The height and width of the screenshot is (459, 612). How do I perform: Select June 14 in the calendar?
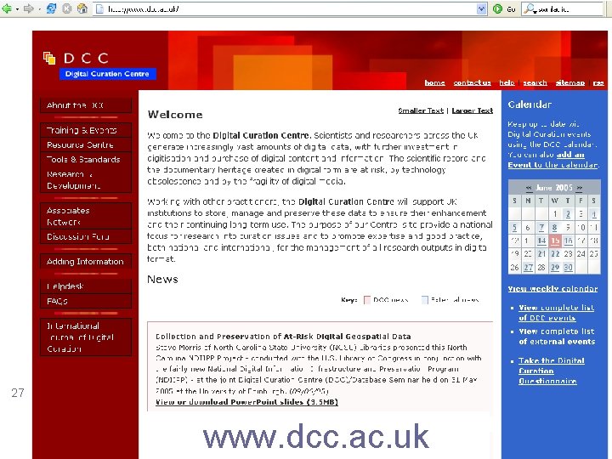pos(541,241)
